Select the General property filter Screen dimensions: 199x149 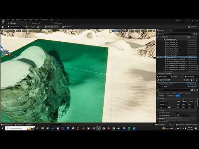tap(161, 93)
